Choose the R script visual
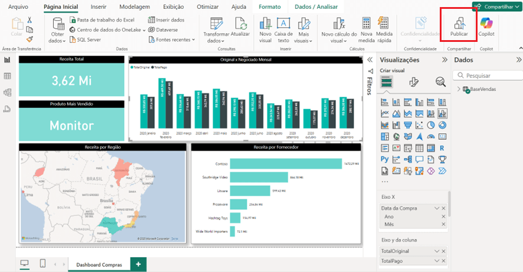The height and width of the screenshot is (272, 523). click(x=442, y=148)
